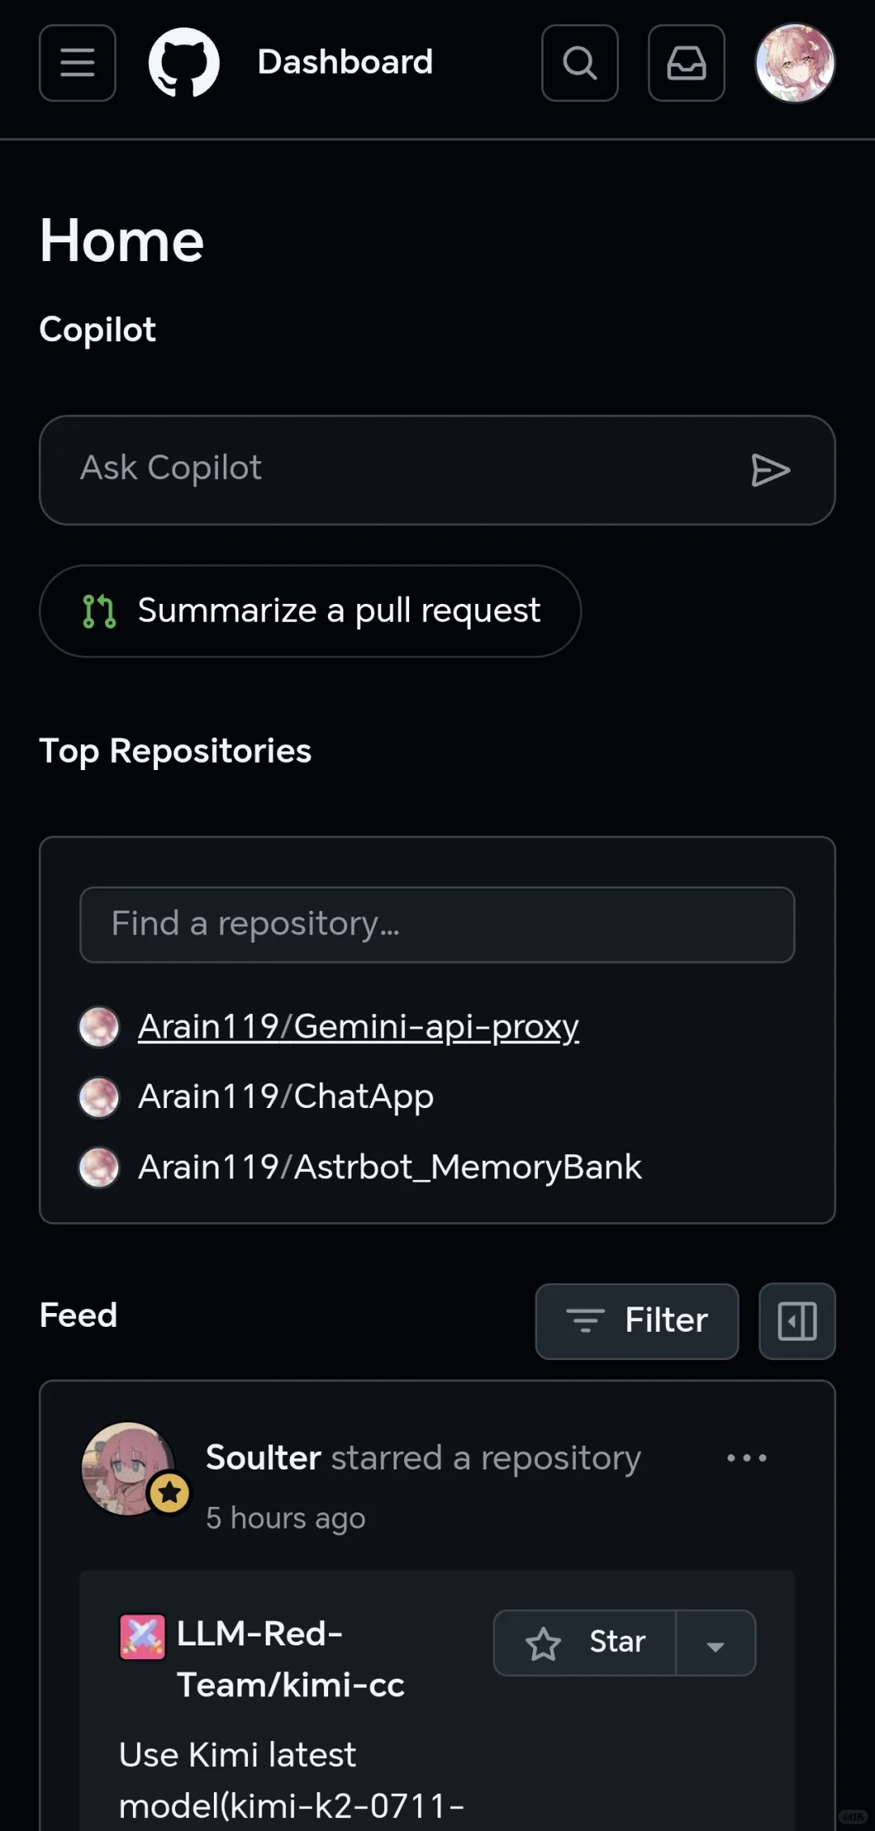The width and height of the screenshot is (875, 1831).
Task: Star the LLM-Red-Team/kimi-cc repository
Action: coord(585,1642)
